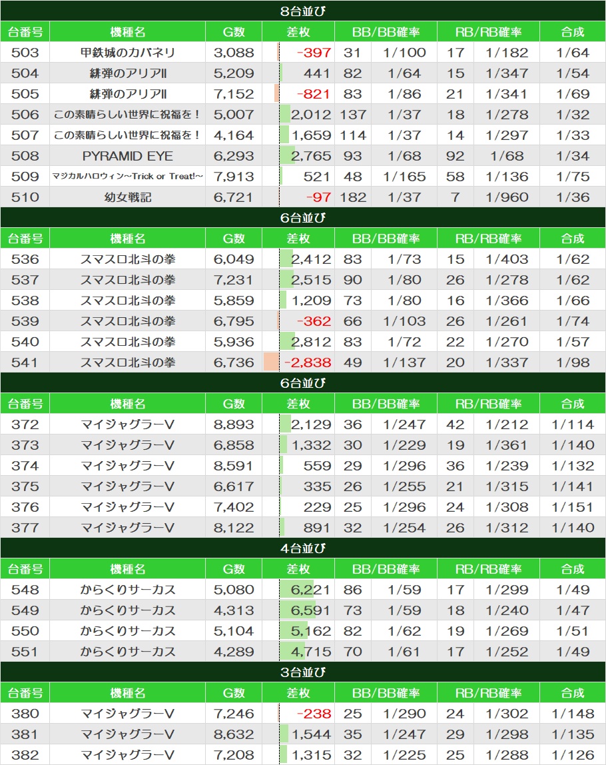Click machine number 504
606x765 pixels.
click(x=25, y=73)
